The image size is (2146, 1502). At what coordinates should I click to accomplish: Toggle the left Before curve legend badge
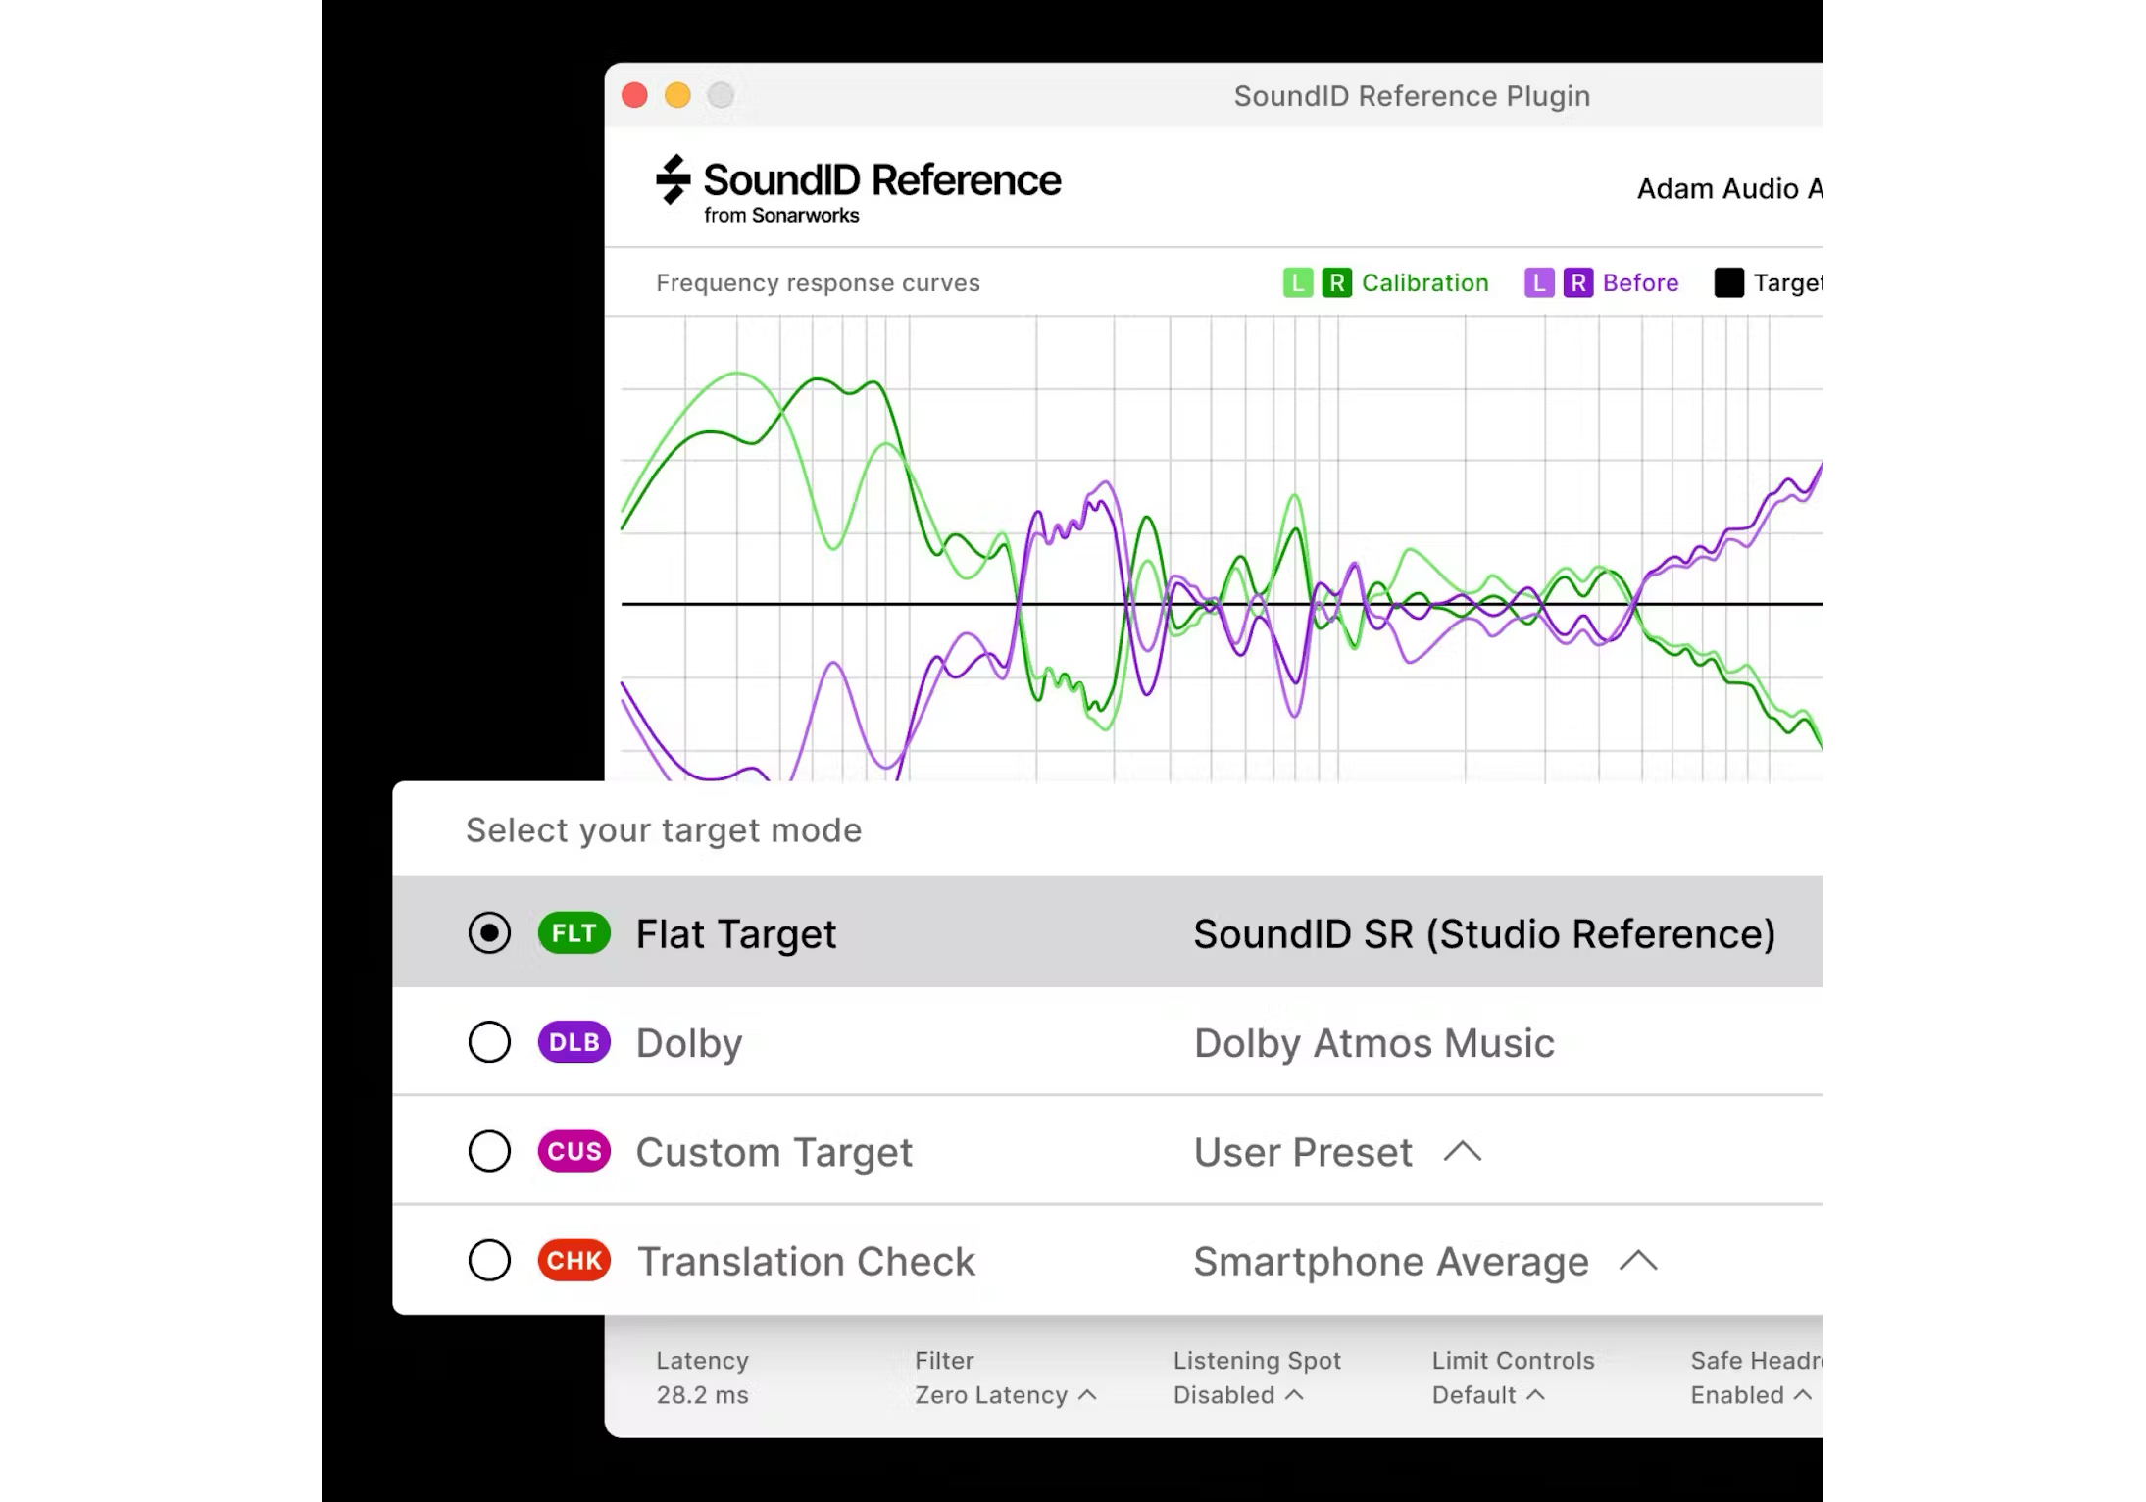click(x=1539, y=283)
